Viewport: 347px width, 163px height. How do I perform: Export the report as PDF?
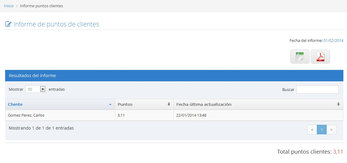coord(320,57)
